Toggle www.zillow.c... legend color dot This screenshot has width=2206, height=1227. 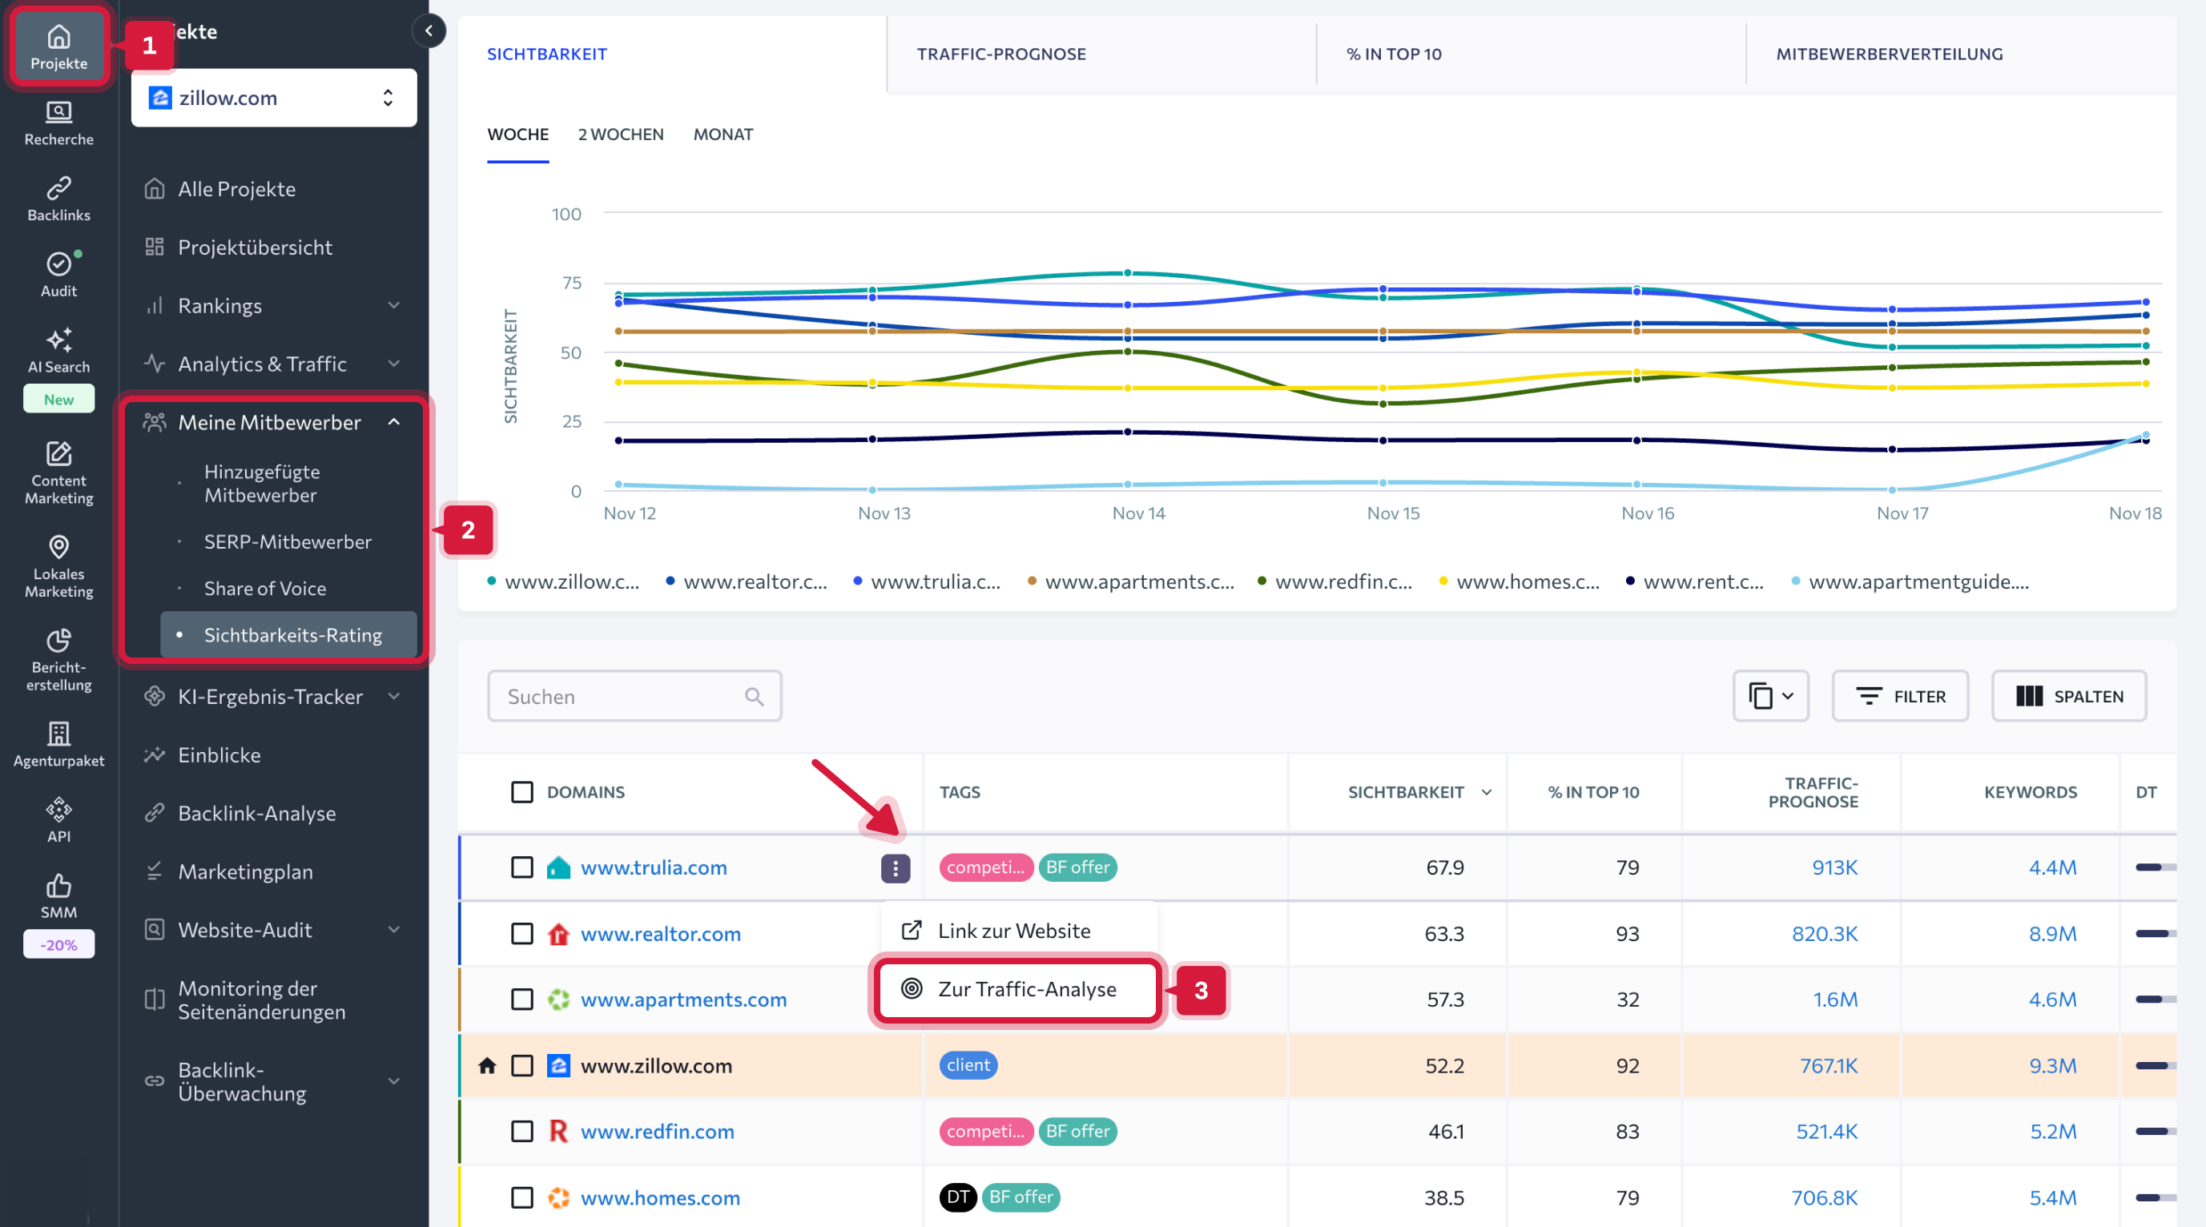tap(492, 581)
